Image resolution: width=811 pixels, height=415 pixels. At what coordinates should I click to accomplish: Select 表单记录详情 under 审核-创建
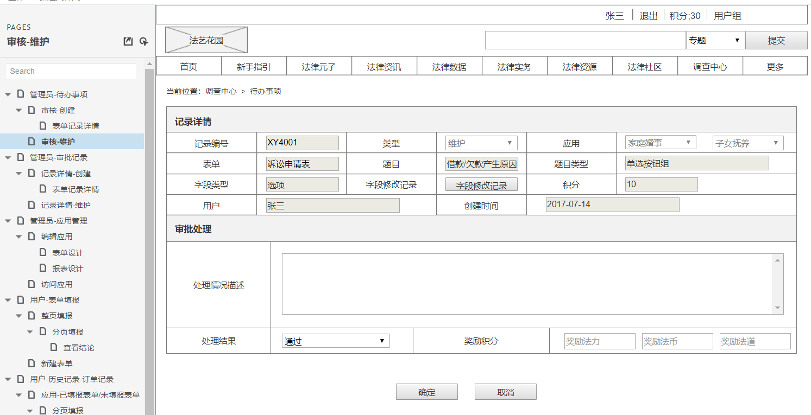[76, 126]
